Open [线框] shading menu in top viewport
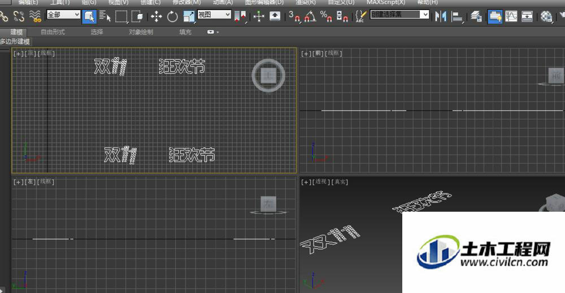Viewport: 565px width, 293px height. [46, 54]
